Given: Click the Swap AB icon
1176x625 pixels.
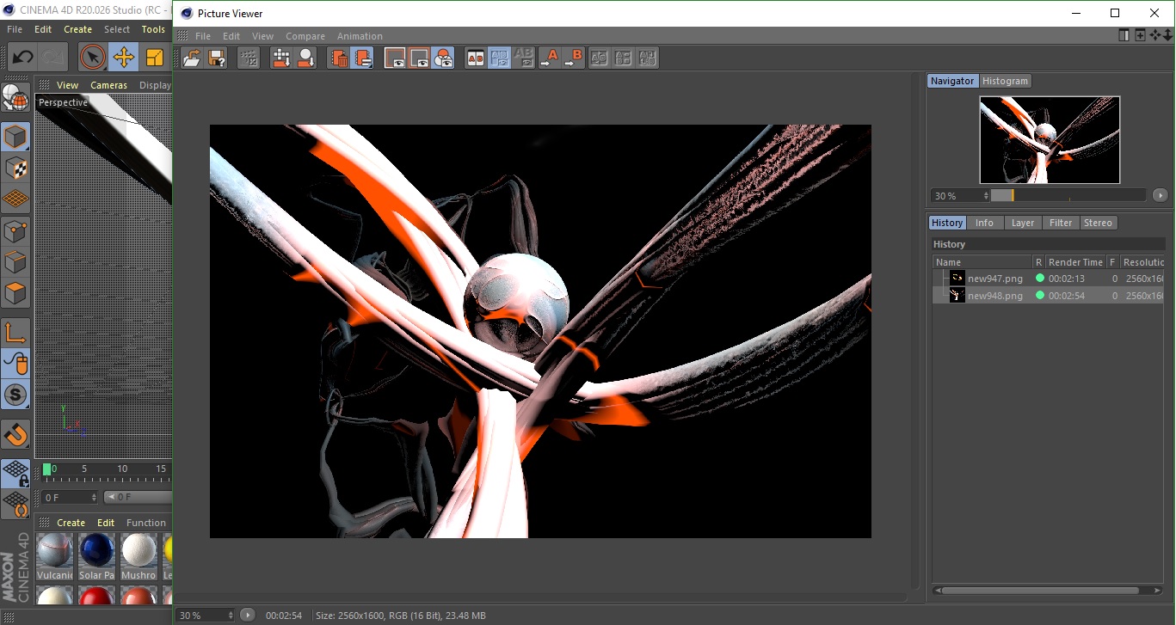Looking at the screenshot, I should (600, 58).
